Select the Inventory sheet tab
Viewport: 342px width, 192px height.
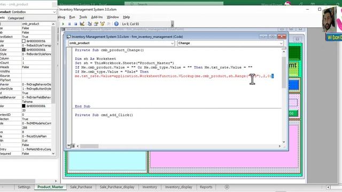(x=150, y=187)
